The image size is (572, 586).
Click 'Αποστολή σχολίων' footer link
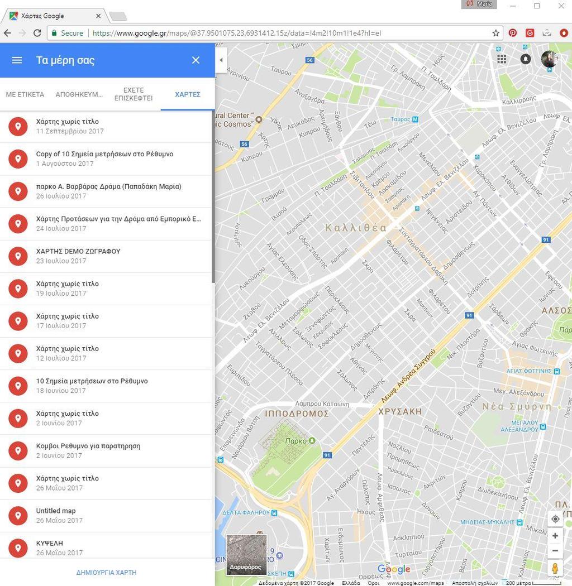point(474,583)
